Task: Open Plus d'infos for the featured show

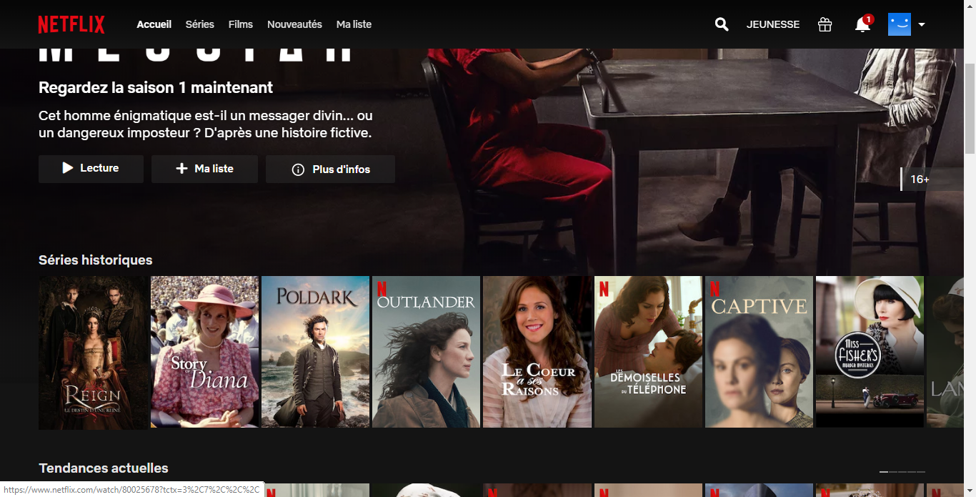Action: pyautogui.click(x=330, y=169)
